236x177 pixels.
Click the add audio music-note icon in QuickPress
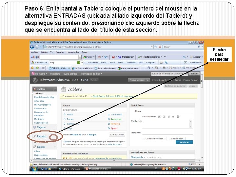click(169, 117)
